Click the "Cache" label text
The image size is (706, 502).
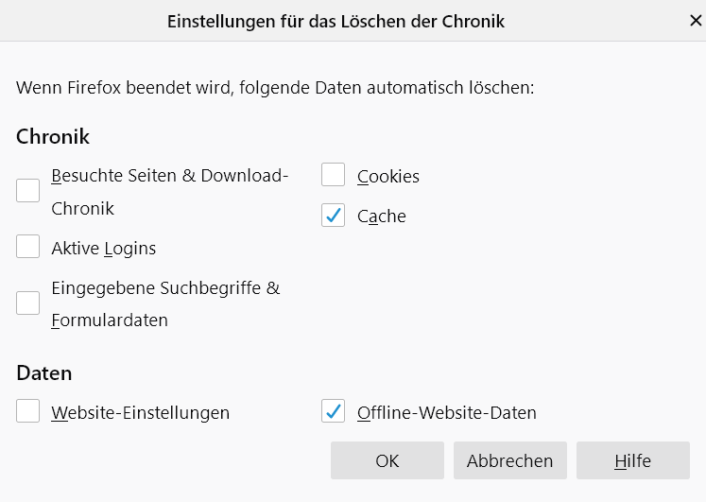pos(381,216)
